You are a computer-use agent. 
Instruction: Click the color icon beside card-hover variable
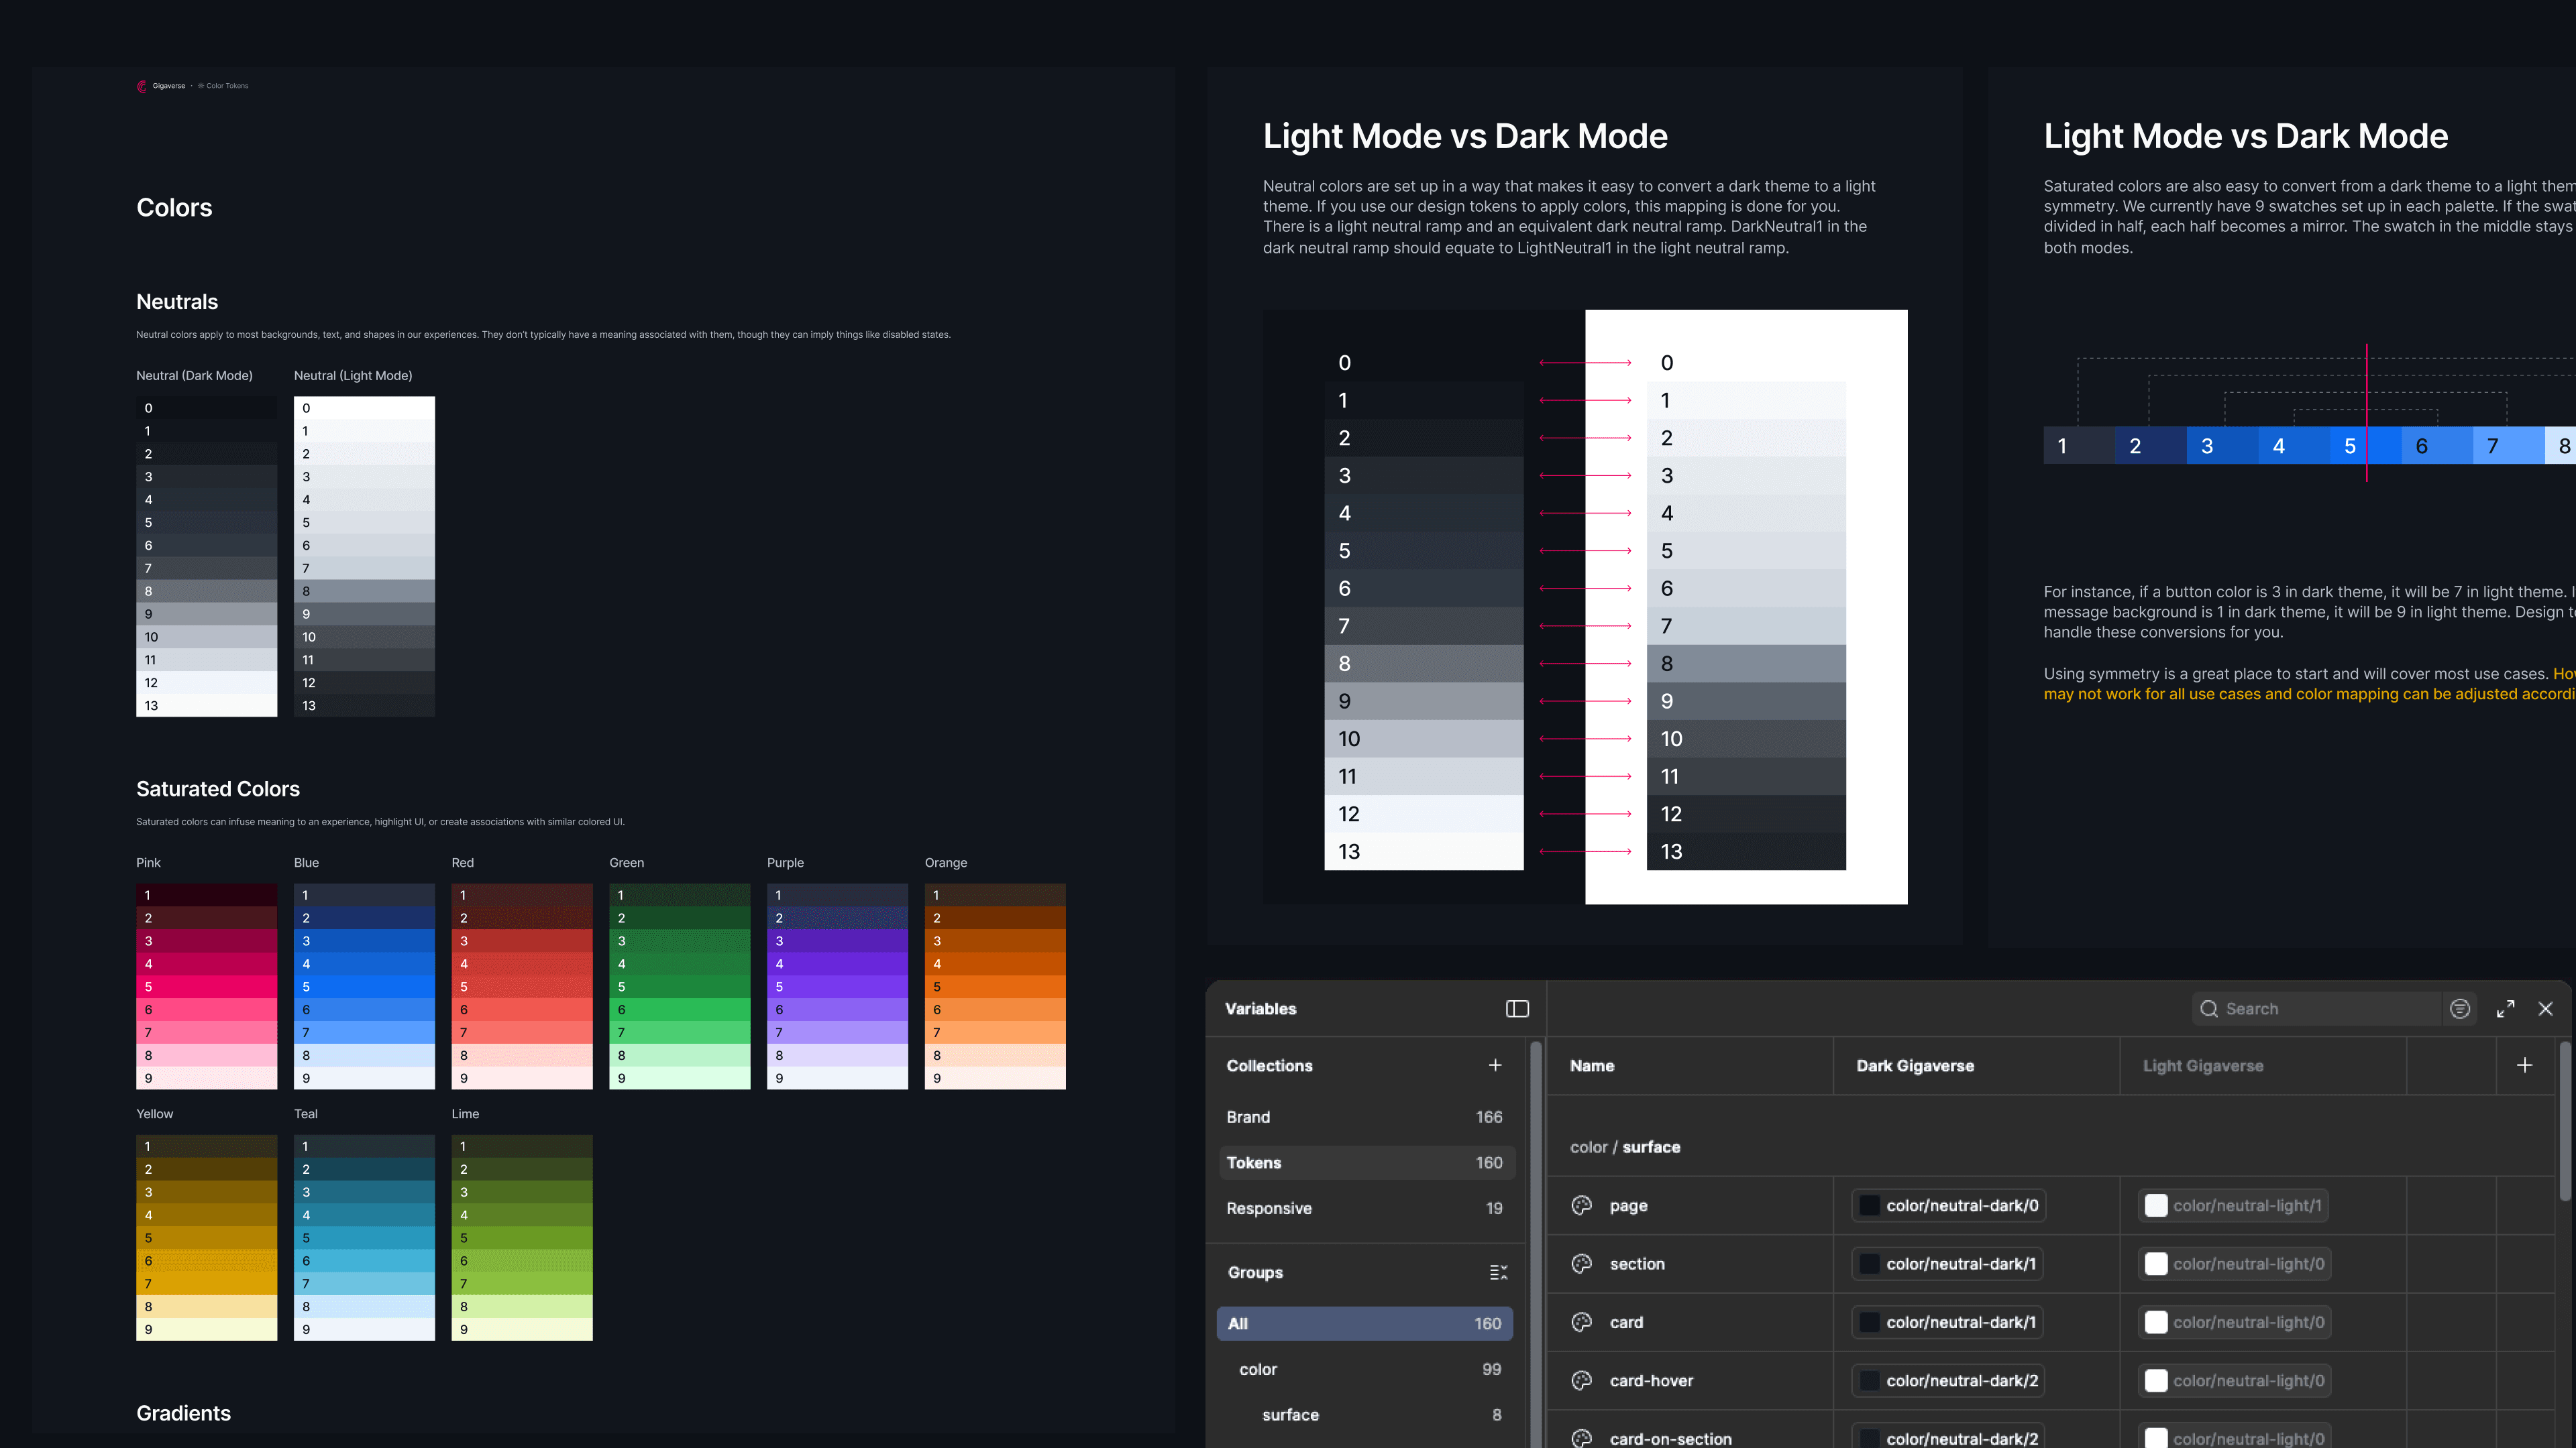1581,1380
